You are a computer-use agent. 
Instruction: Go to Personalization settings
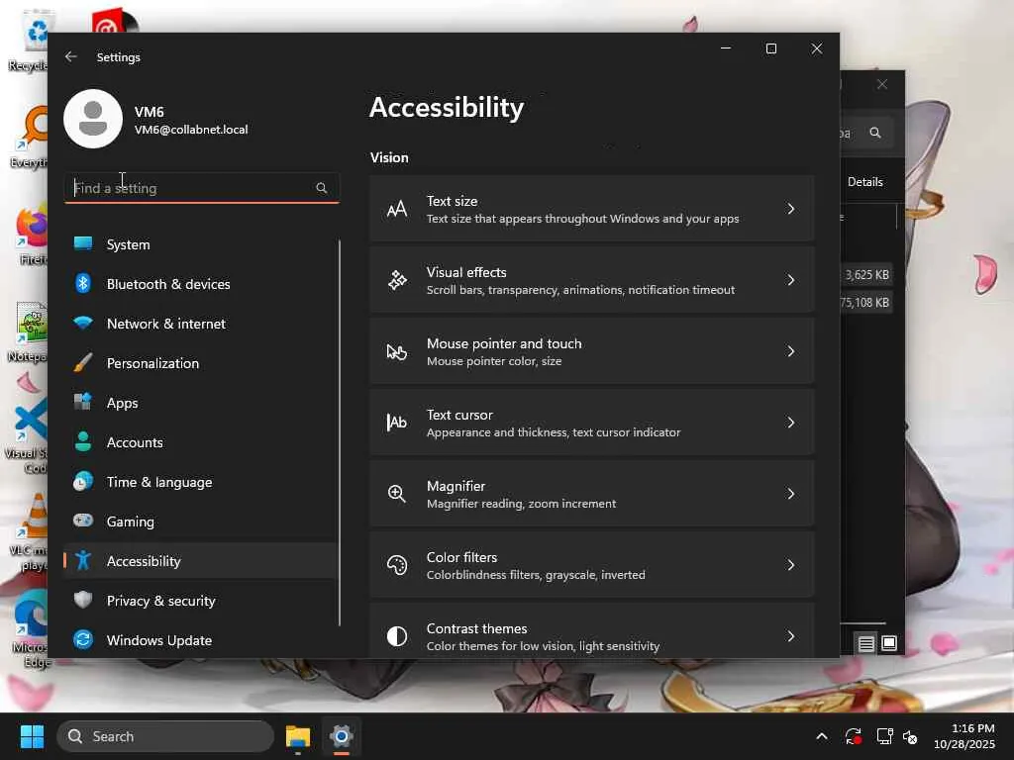[x=200, y=362]
